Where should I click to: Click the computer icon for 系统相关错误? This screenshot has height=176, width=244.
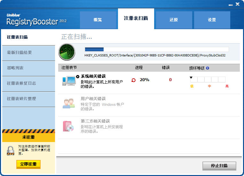click(69, 81)
